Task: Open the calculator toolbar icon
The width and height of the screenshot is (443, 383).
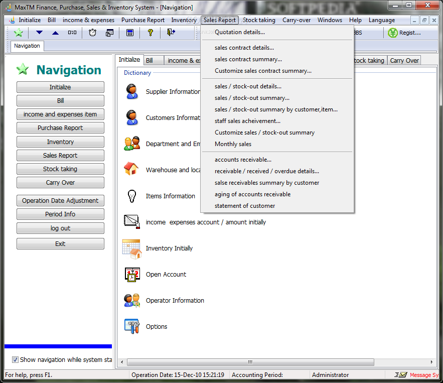Action: 129,33
